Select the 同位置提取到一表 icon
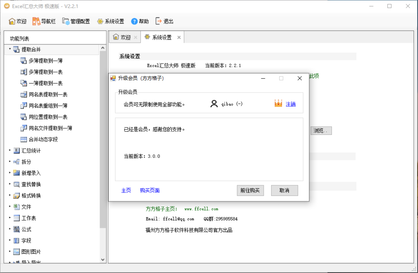The width and height of the screenshot is (418, 273). pos(23,117)
